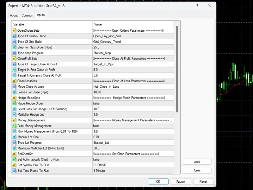Click the CloseProfitSets string icon
Screen dimensions: 253x190
tap(14, 59)
